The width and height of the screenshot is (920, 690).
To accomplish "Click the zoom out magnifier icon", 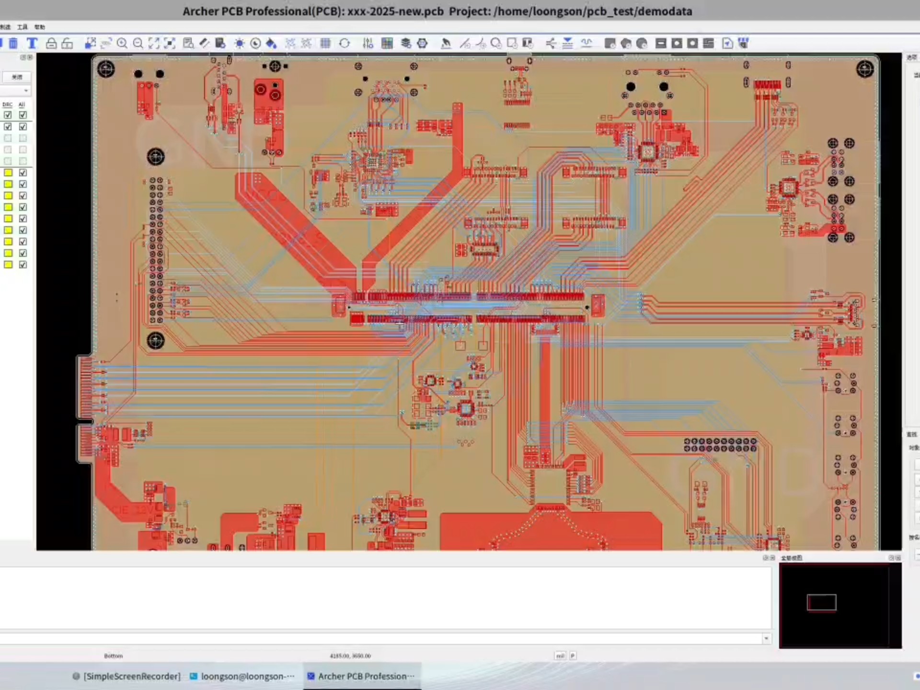I will (138, 44).
